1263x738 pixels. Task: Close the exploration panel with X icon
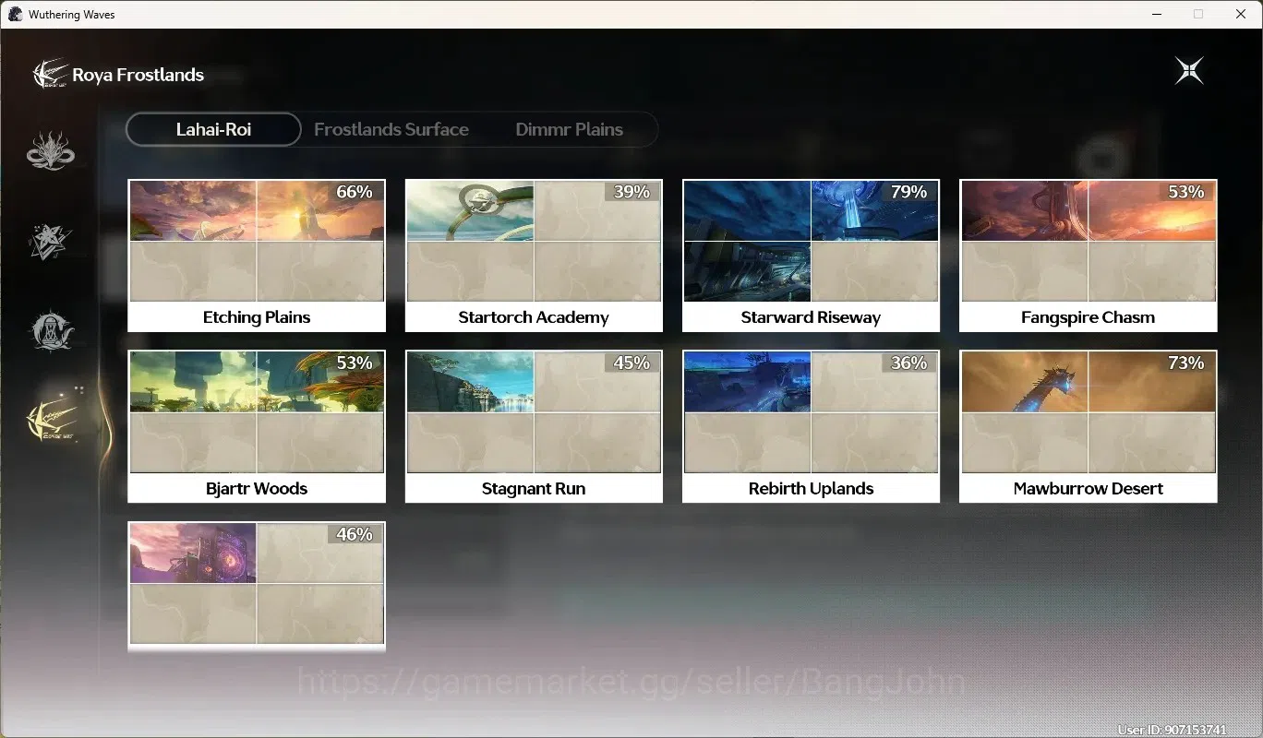(x=1189, y=71)
